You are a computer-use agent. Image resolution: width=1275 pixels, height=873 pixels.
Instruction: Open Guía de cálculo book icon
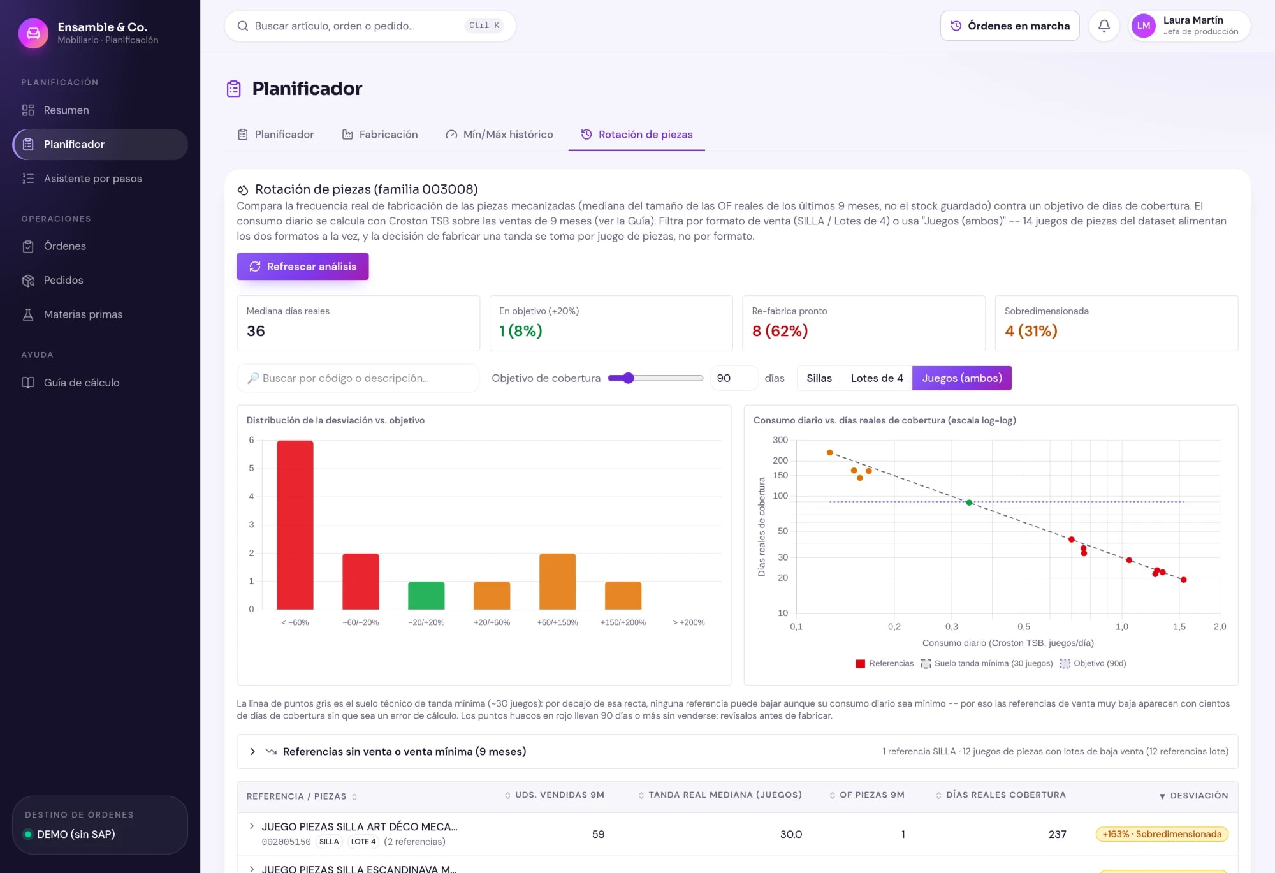tap(28, 383)
